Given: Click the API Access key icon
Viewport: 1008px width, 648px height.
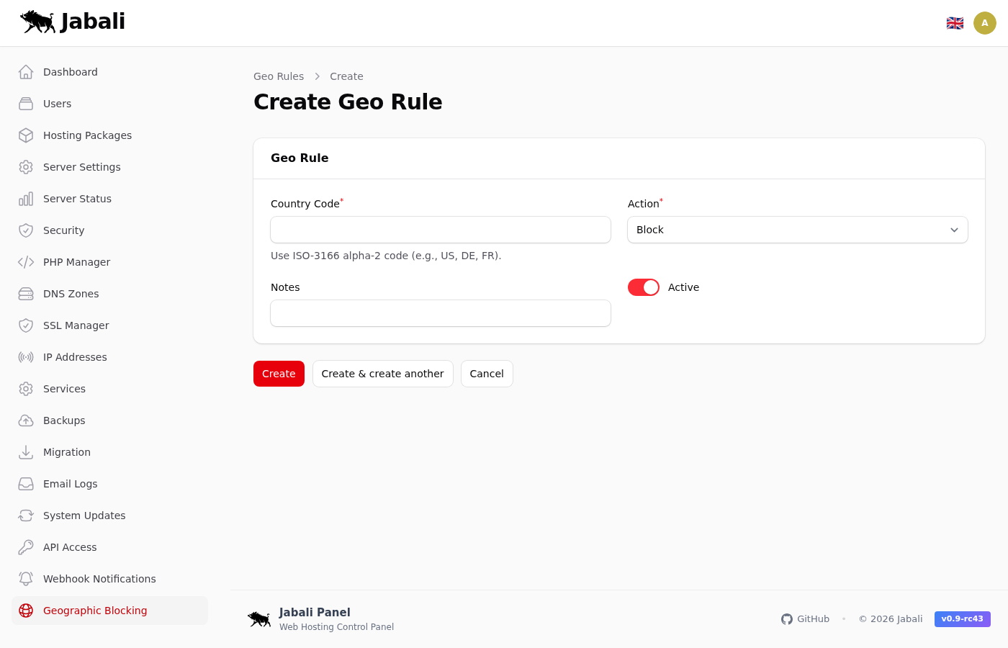Looking at the screenshot, I should 26,547.
